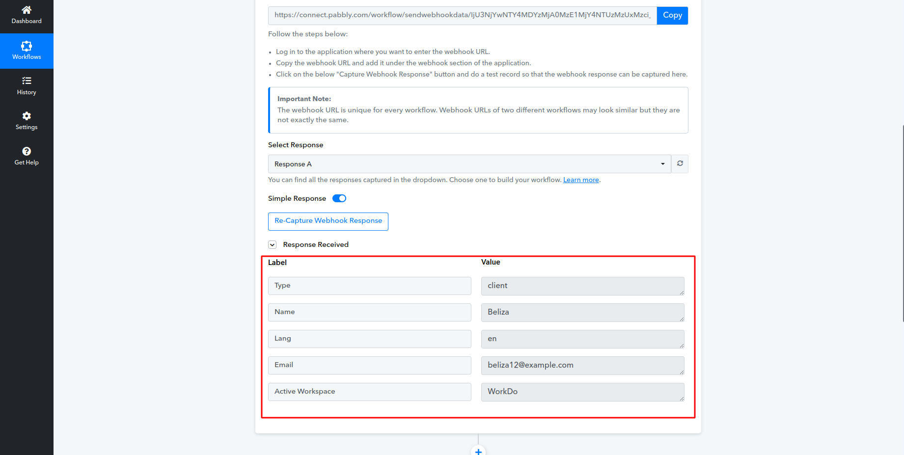Click Re-Capture Webhook Response button
904x455 pixels.
(x=328, y=221)
